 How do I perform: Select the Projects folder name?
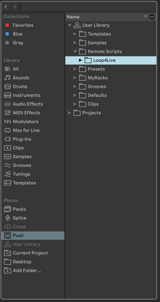91,113
